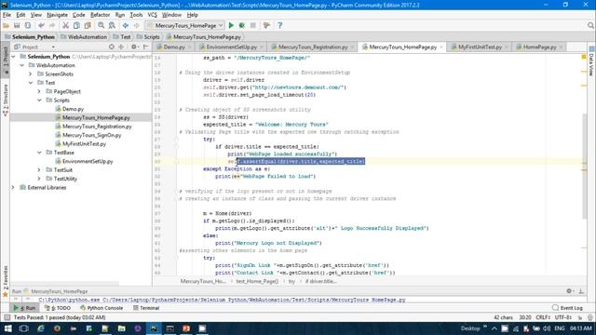This screenshot has width=596, height=335.
Task: Open Project panel gear settings
Action: pyautogui.click(x=134, y=47)
